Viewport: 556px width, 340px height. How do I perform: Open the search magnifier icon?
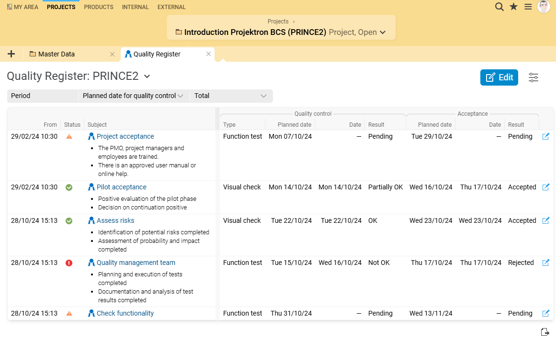499,7
